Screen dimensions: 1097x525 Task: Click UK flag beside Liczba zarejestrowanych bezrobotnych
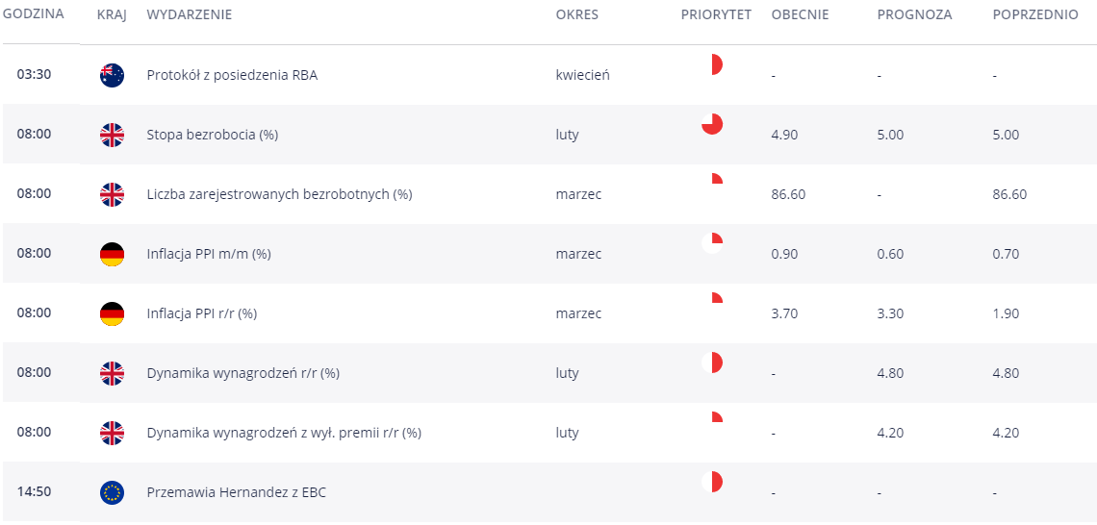[112, 194]
